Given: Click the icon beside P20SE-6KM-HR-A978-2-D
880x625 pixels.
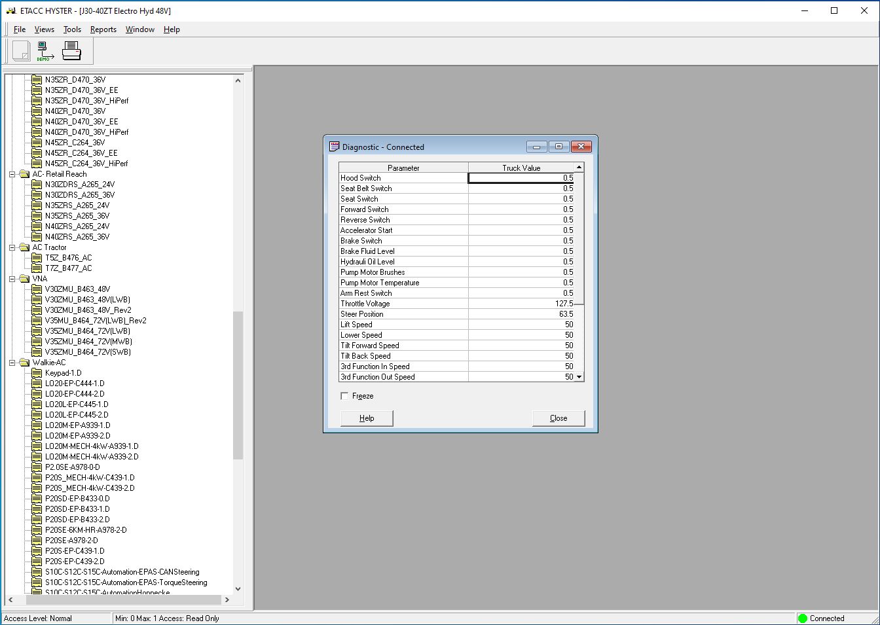Looking at the screenshot, I should (37, 530).
